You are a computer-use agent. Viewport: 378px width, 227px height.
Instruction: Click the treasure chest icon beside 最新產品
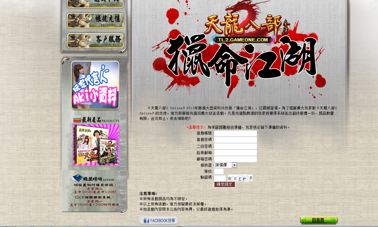tap(77, 119)
